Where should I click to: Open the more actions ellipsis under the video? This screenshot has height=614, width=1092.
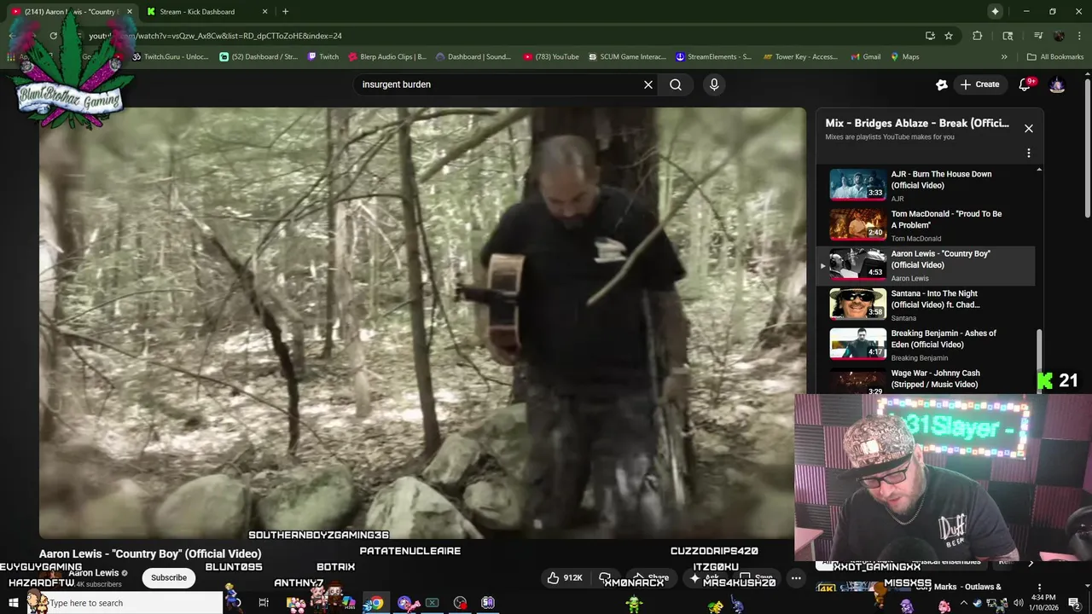(796, 577)
